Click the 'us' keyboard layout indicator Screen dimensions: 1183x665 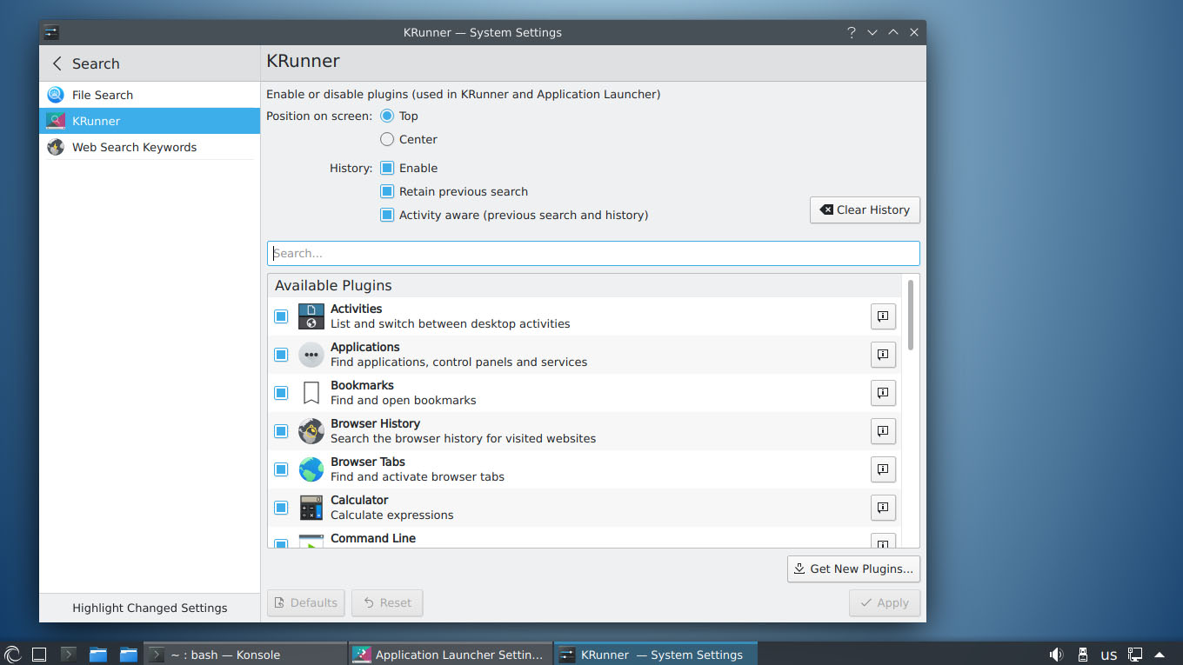(x=1109, y=655)
